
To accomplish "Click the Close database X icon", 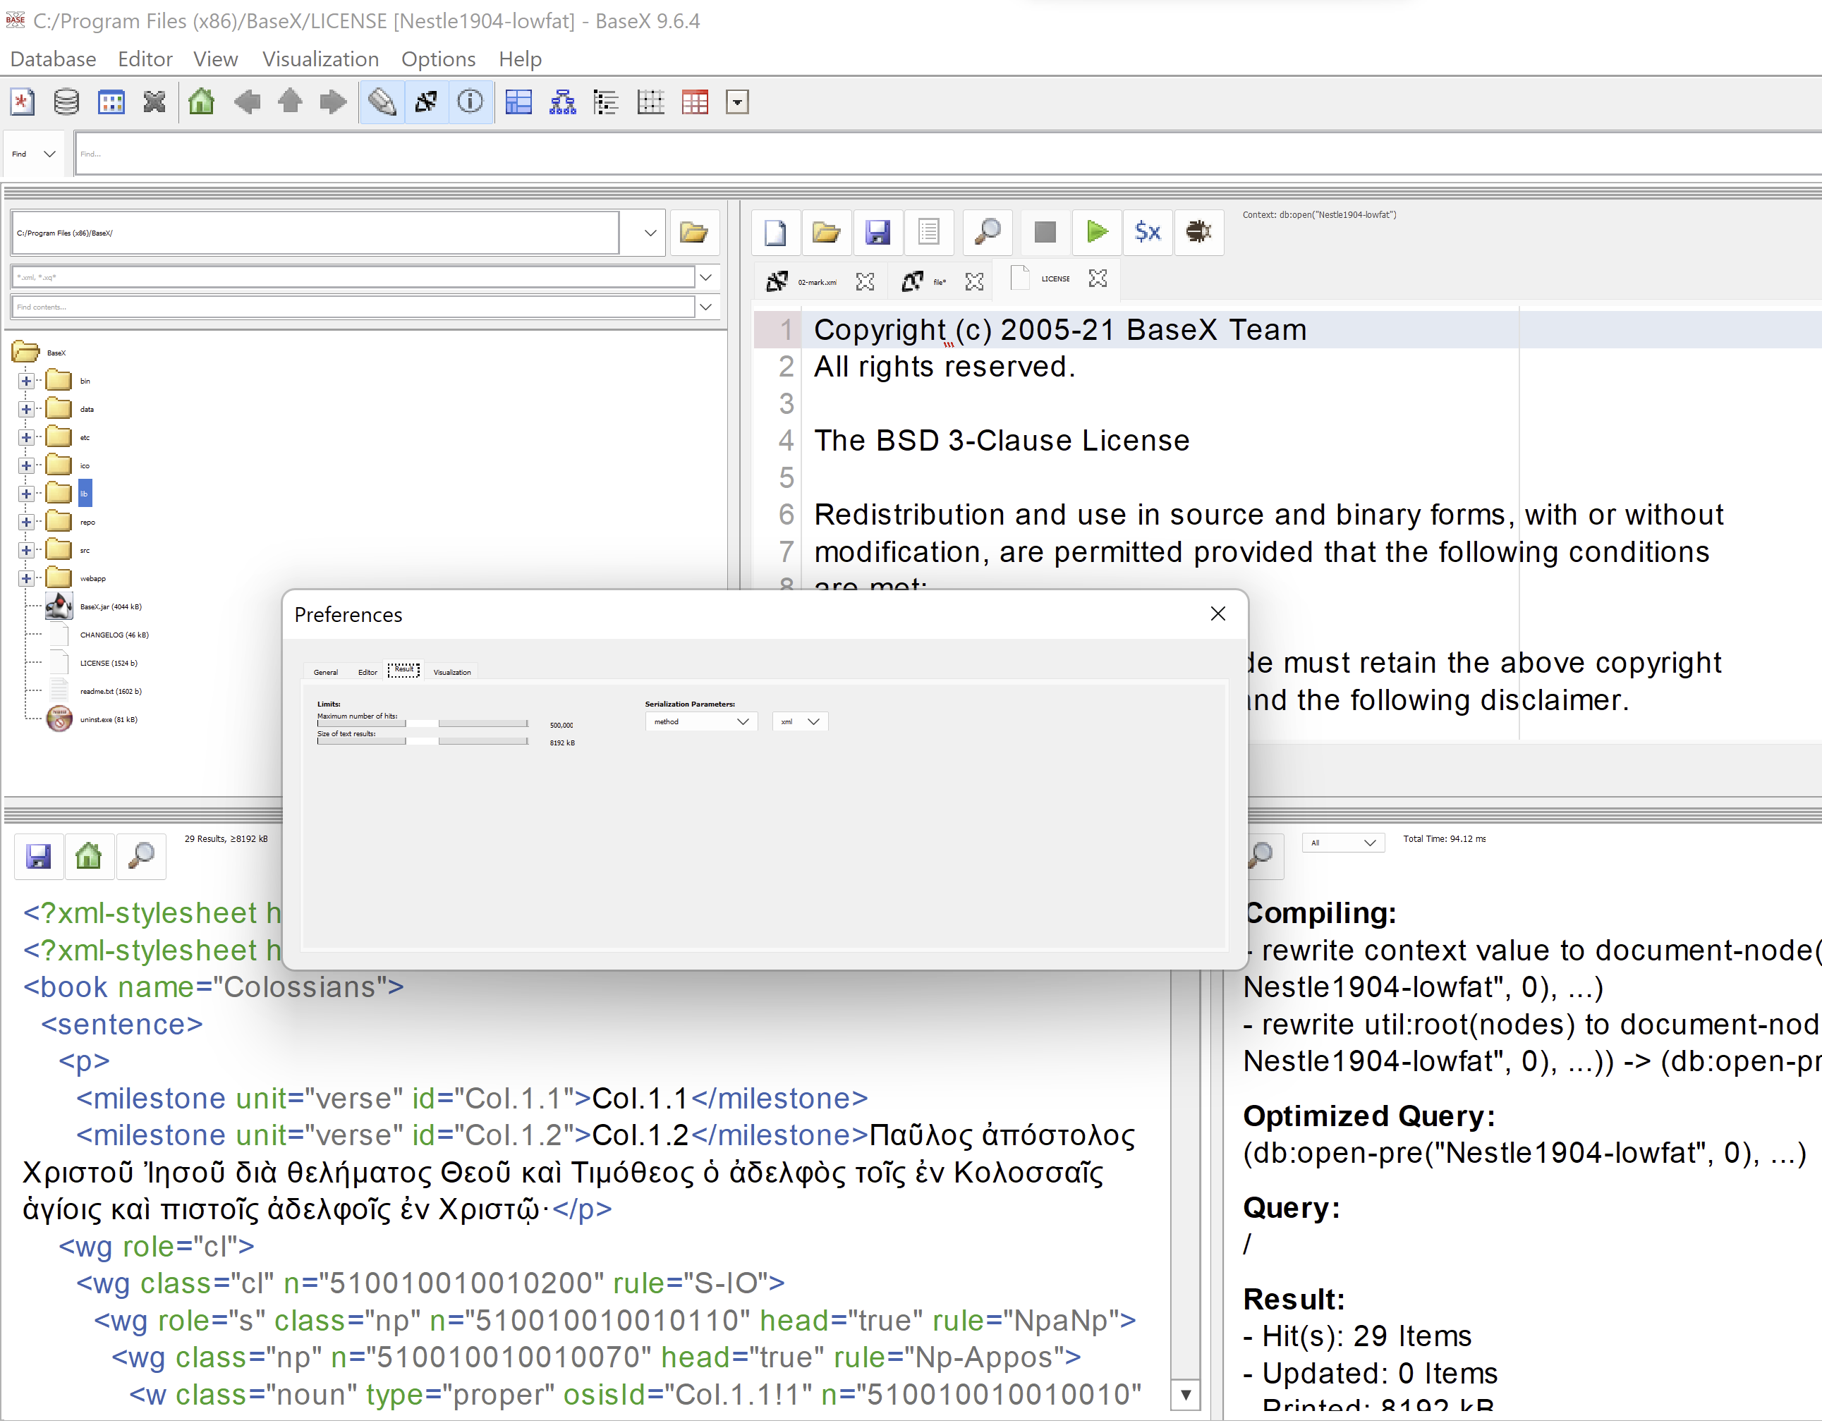I will (x=154, y=102).
